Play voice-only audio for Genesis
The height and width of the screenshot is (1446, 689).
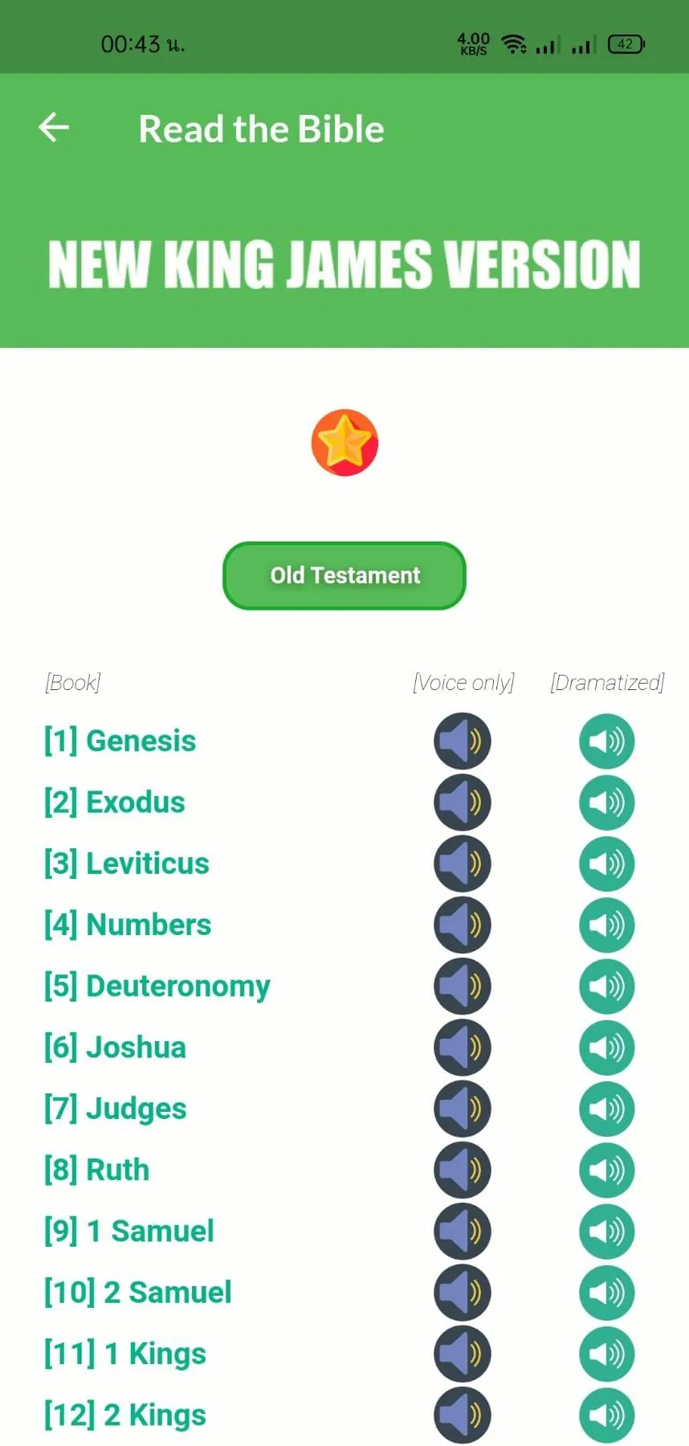[463, 741]
